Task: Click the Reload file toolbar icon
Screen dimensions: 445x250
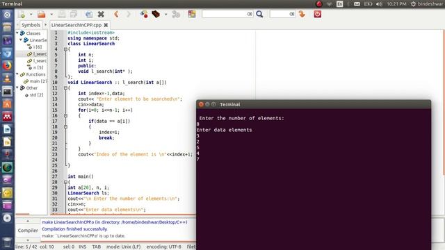Action: 89,14
